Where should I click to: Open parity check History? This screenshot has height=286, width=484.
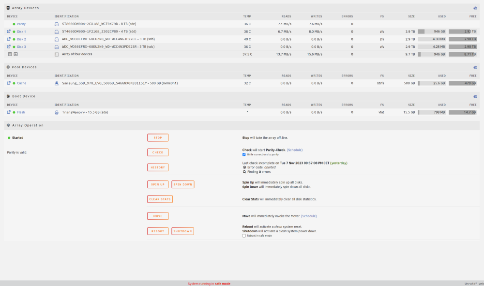pyautogui.click(x=158, y=167)
